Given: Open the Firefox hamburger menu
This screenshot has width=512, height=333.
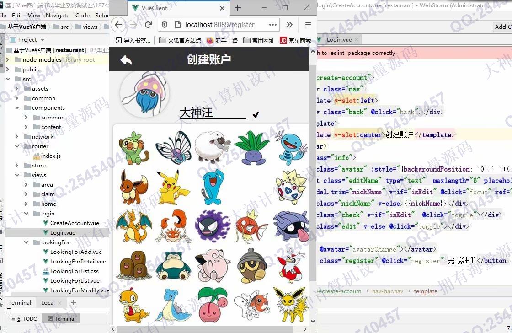Looking at the screenshot, I should [x=308, y=25].
